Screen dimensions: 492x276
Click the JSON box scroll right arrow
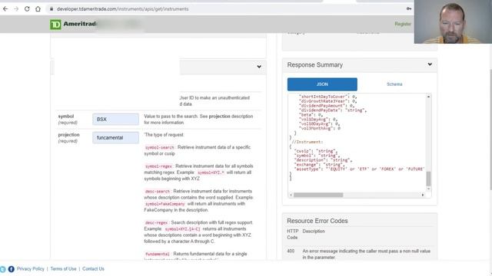423,195
